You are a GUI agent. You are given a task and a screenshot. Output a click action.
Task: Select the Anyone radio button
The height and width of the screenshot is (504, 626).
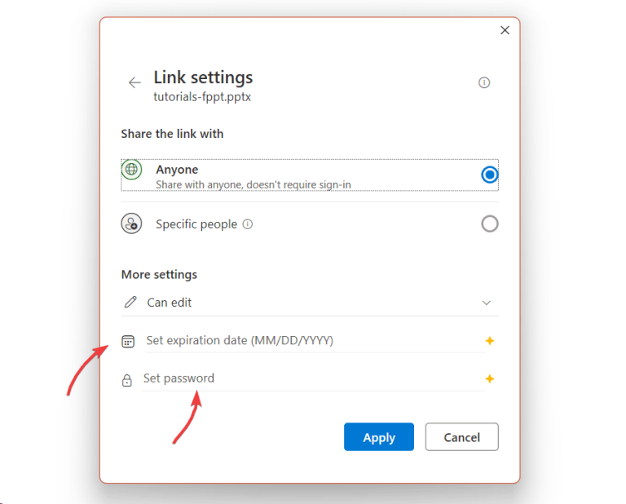click(x=489, y=175)
